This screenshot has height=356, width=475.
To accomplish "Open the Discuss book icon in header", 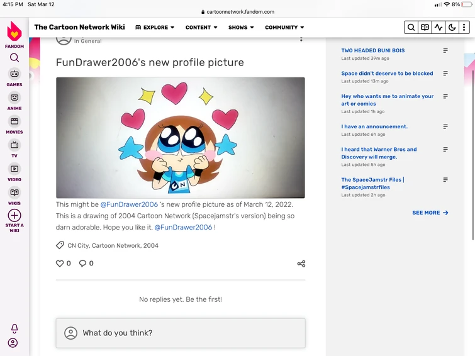I will point(425,27).
